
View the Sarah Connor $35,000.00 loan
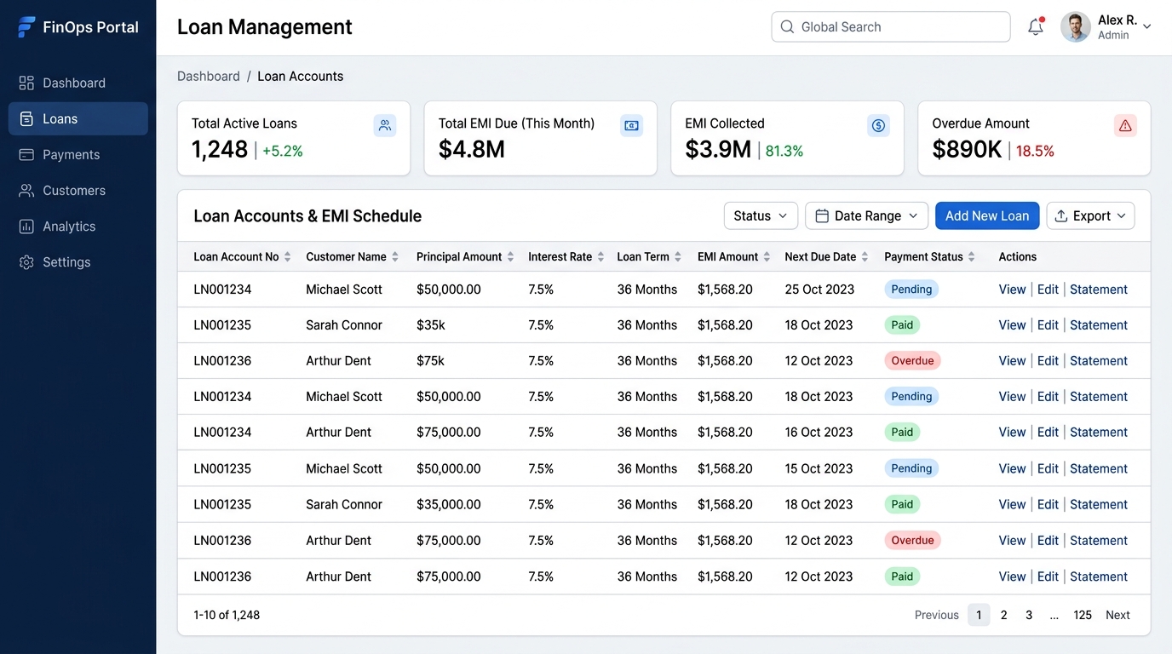coord(1012,504)
